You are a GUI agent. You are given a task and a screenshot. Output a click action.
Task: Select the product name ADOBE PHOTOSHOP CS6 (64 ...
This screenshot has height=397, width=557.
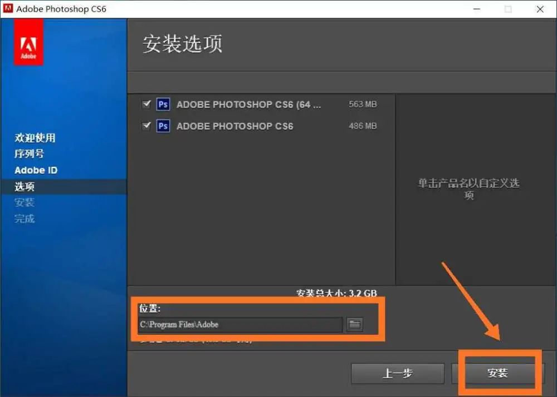pyautogui.click(x=248, y=105)
